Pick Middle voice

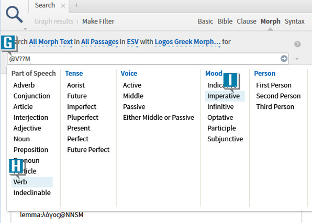(x=133, y=96)
